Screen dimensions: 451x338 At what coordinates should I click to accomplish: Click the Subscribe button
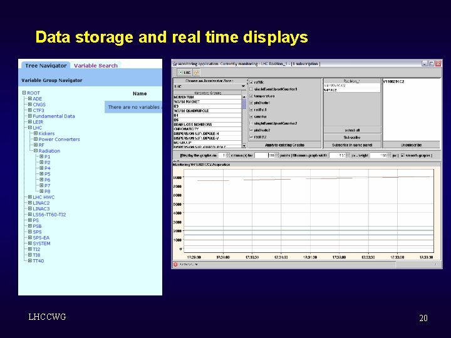(352, 137)
